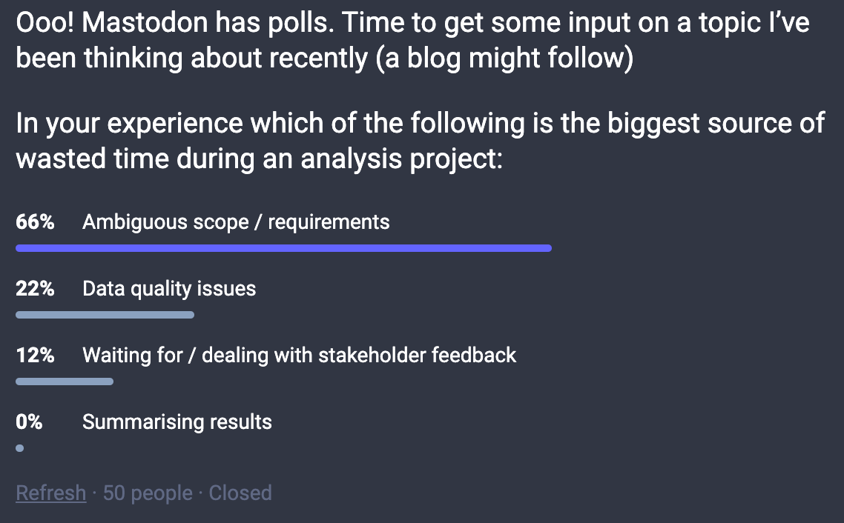Image resolution: width=844 pixels, height=523 pixels.
Task: Click Waiting for stakeholder feedback option
Action: click(x=300, y=356)
